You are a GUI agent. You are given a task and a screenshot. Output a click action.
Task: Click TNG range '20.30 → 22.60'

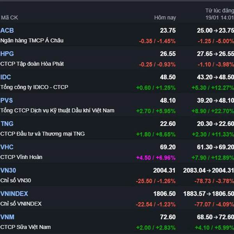pos(215,124)
